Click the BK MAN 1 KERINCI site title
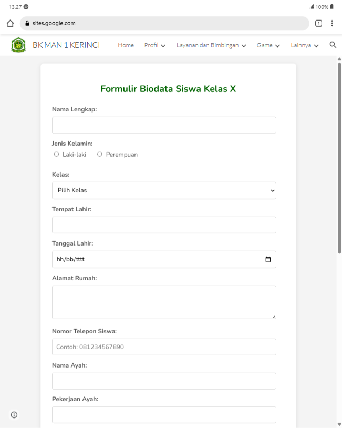The height and width of the screenshot is (428, 342). [x=66, y=45]
